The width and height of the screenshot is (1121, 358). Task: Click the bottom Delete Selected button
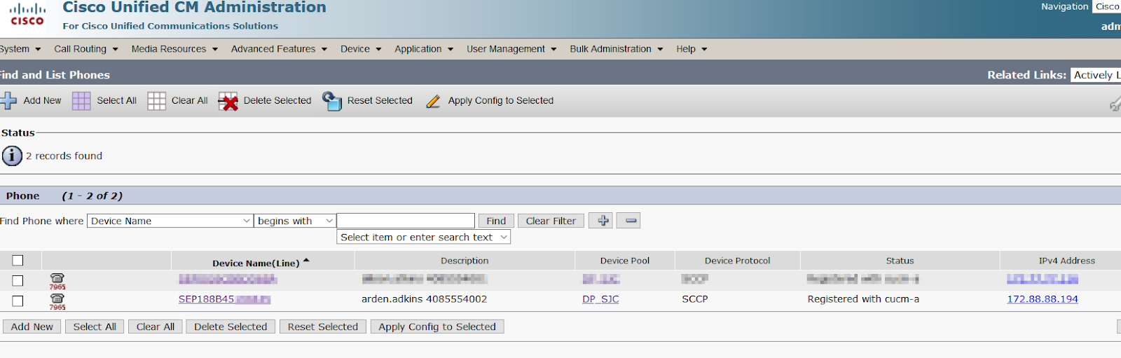pyautogui.click(x=231, y=326)
